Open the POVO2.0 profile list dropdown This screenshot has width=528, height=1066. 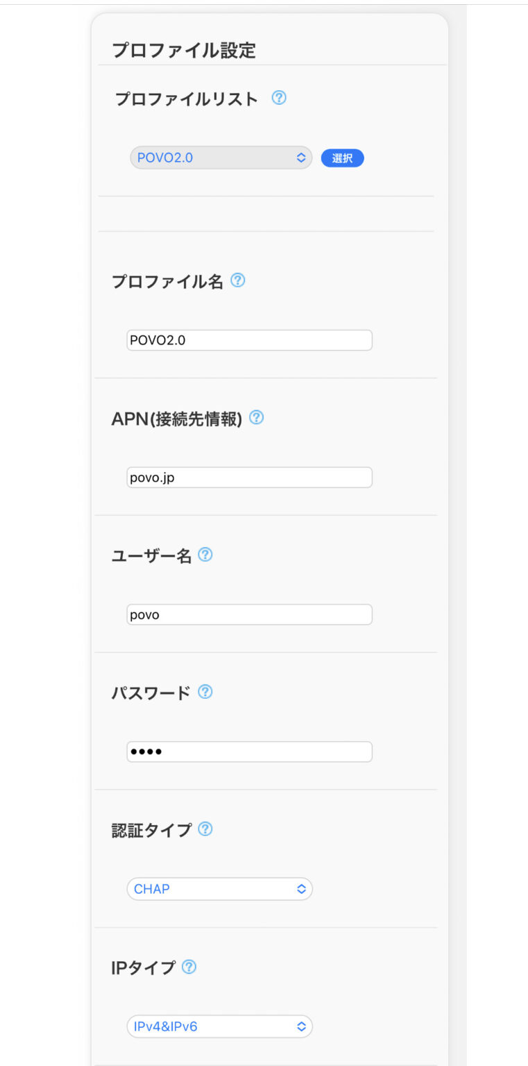pyautogui.click(x=221, y=158)
